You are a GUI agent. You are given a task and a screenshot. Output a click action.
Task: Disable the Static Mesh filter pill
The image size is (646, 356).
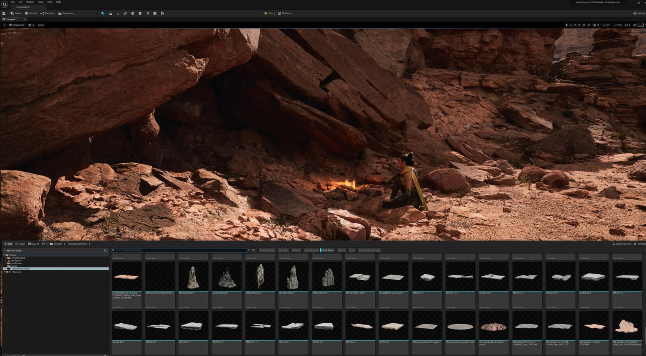coord(327,250)
